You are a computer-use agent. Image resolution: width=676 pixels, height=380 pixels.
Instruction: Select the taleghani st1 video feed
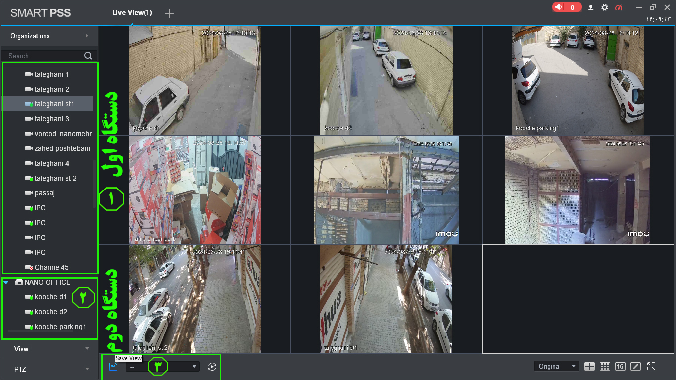386,299
